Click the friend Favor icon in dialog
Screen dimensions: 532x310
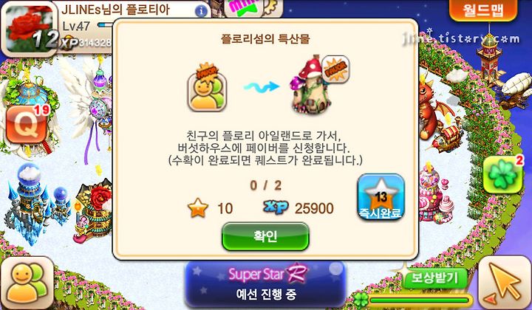207,88
